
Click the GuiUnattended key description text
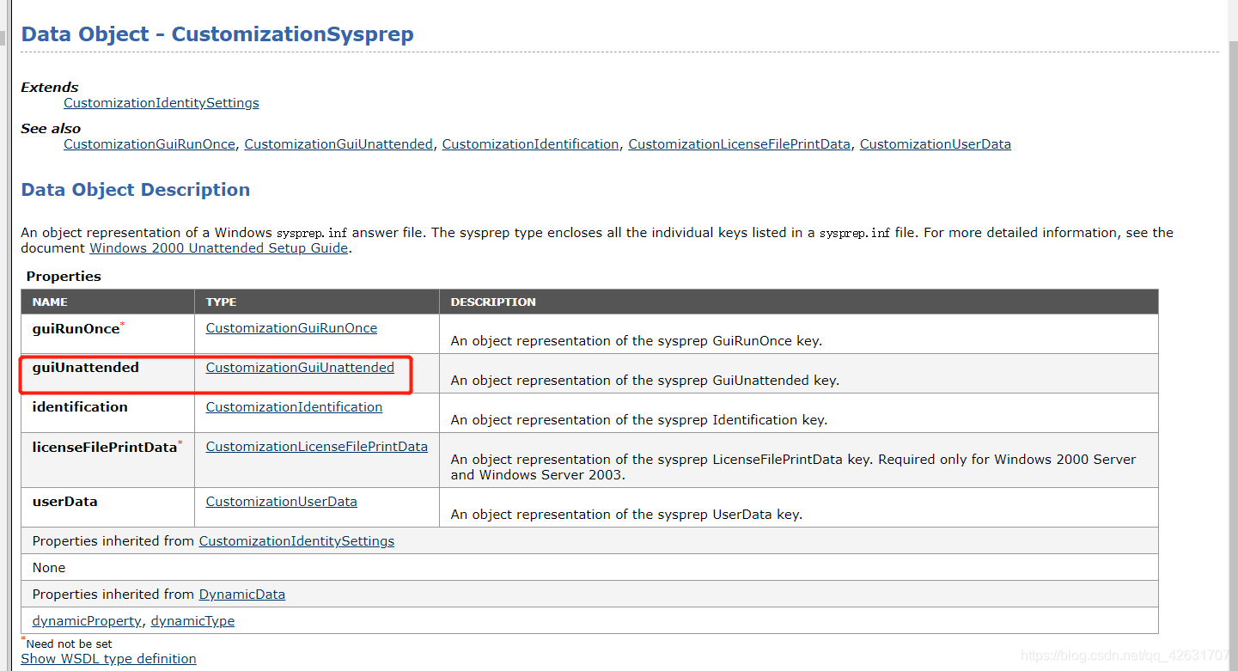click(645, 381)
